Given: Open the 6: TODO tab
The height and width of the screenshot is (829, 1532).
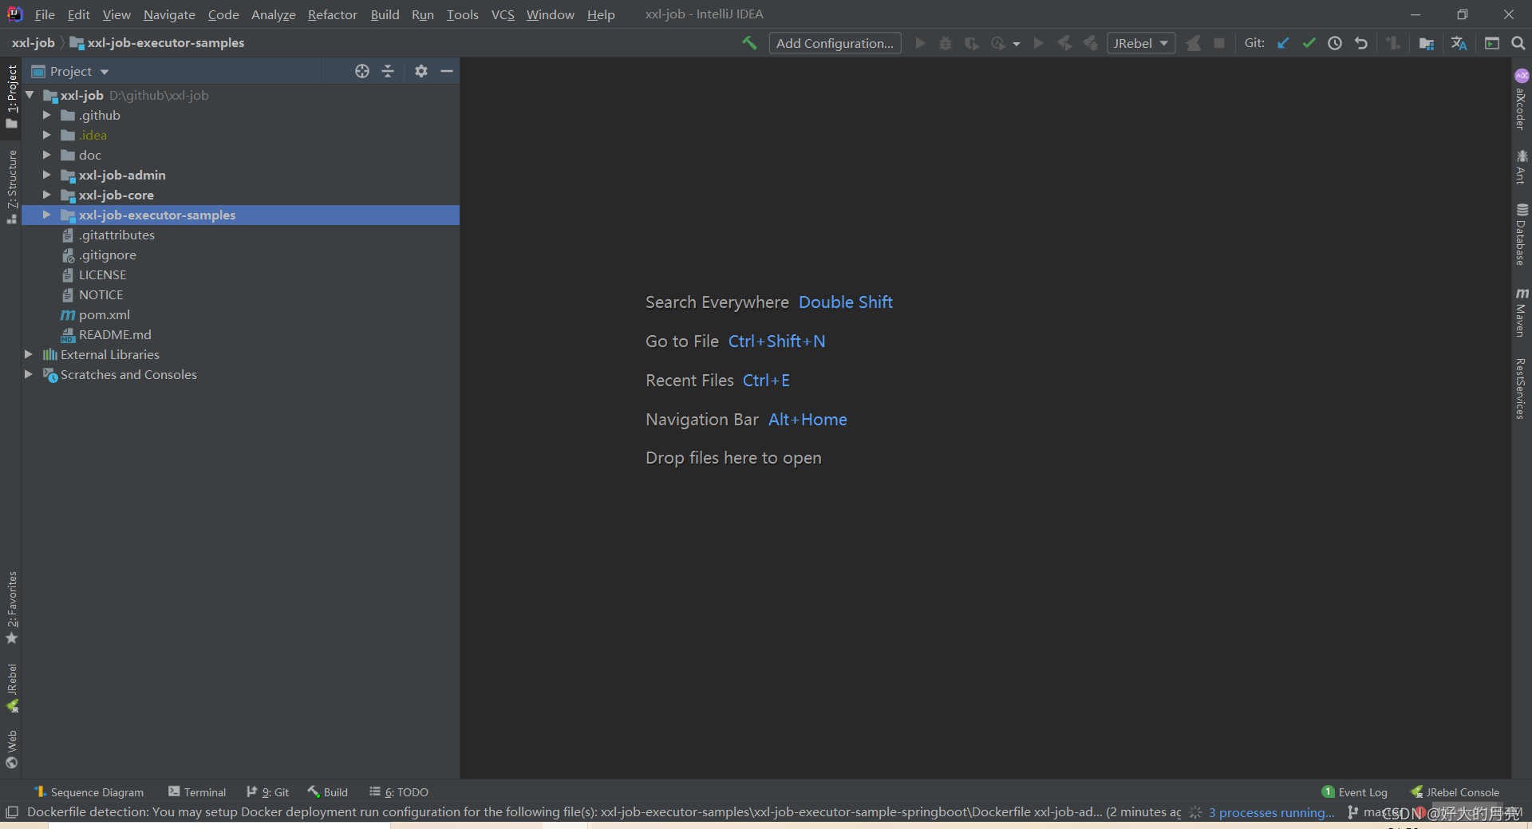Looking at the screenshot, I should point(399,792).
